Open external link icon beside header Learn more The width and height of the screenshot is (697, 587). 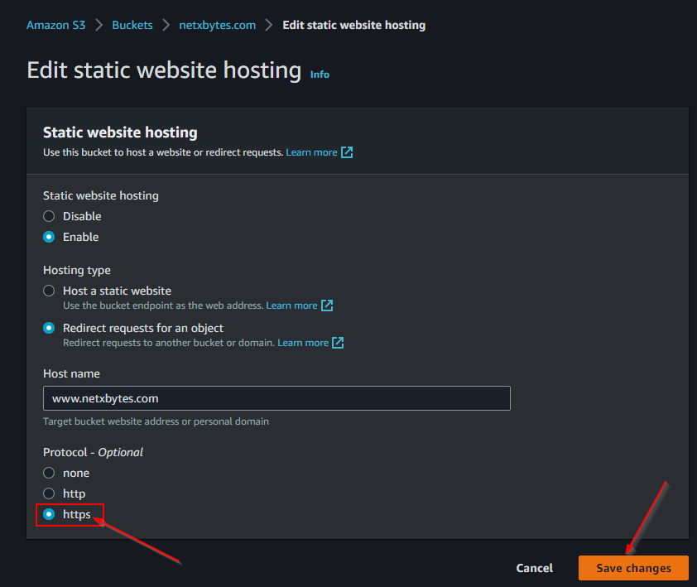pos(347,152)
